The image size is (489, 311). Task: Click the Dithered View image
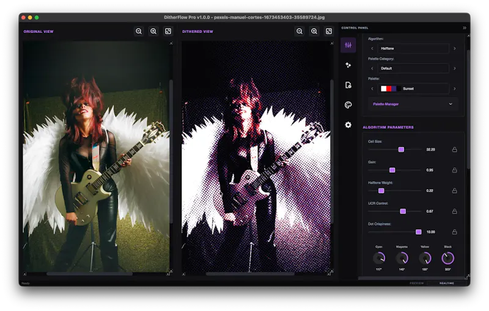coord(256,157)
